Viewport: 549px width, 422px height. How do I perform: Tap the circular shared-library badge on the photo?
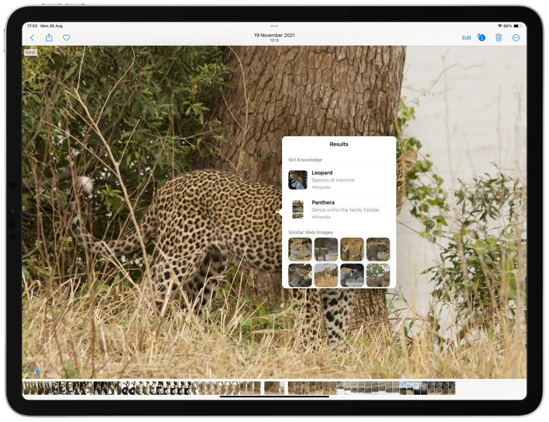point(34,368)
